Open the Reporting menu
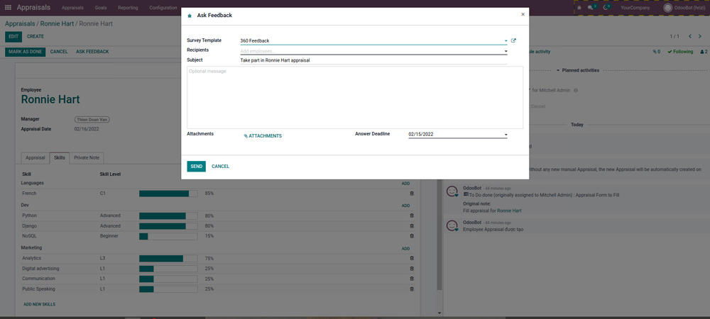 [128, 8]
